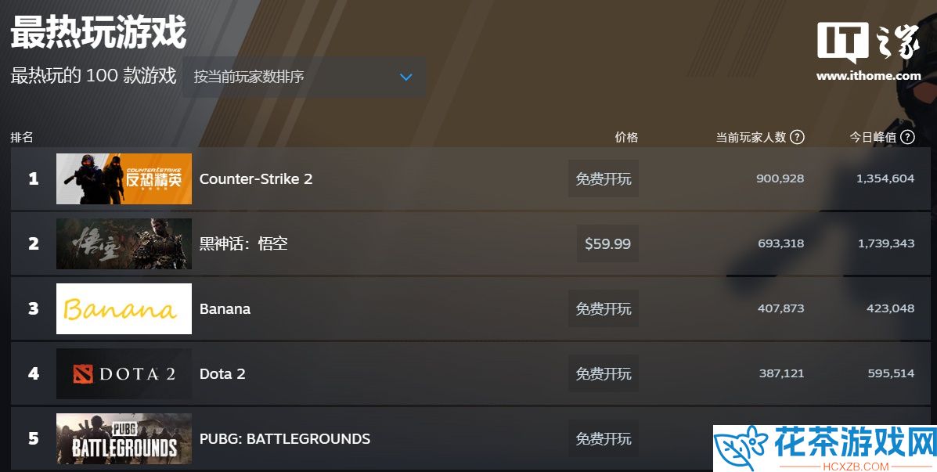The width and height of the screenshot is (937, 472).
Task: Select 免费开玩 for PUBG: BATTLEGROUNDS
Action: point(604,438)
